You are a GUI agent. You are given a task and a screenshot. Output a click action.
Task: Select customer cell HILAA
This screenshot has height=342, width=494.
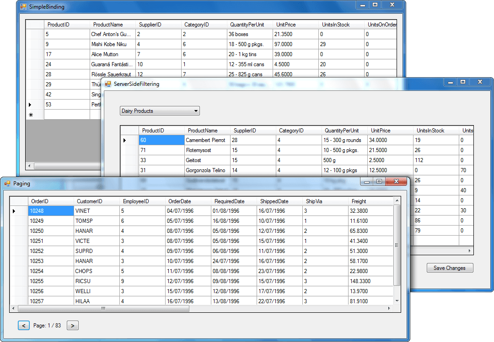tap(97, 301)
